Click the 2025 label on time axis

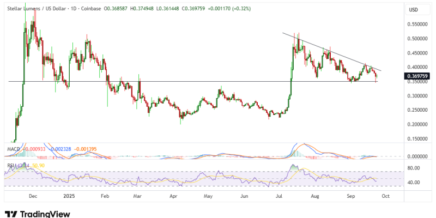(x=68, y=195)
